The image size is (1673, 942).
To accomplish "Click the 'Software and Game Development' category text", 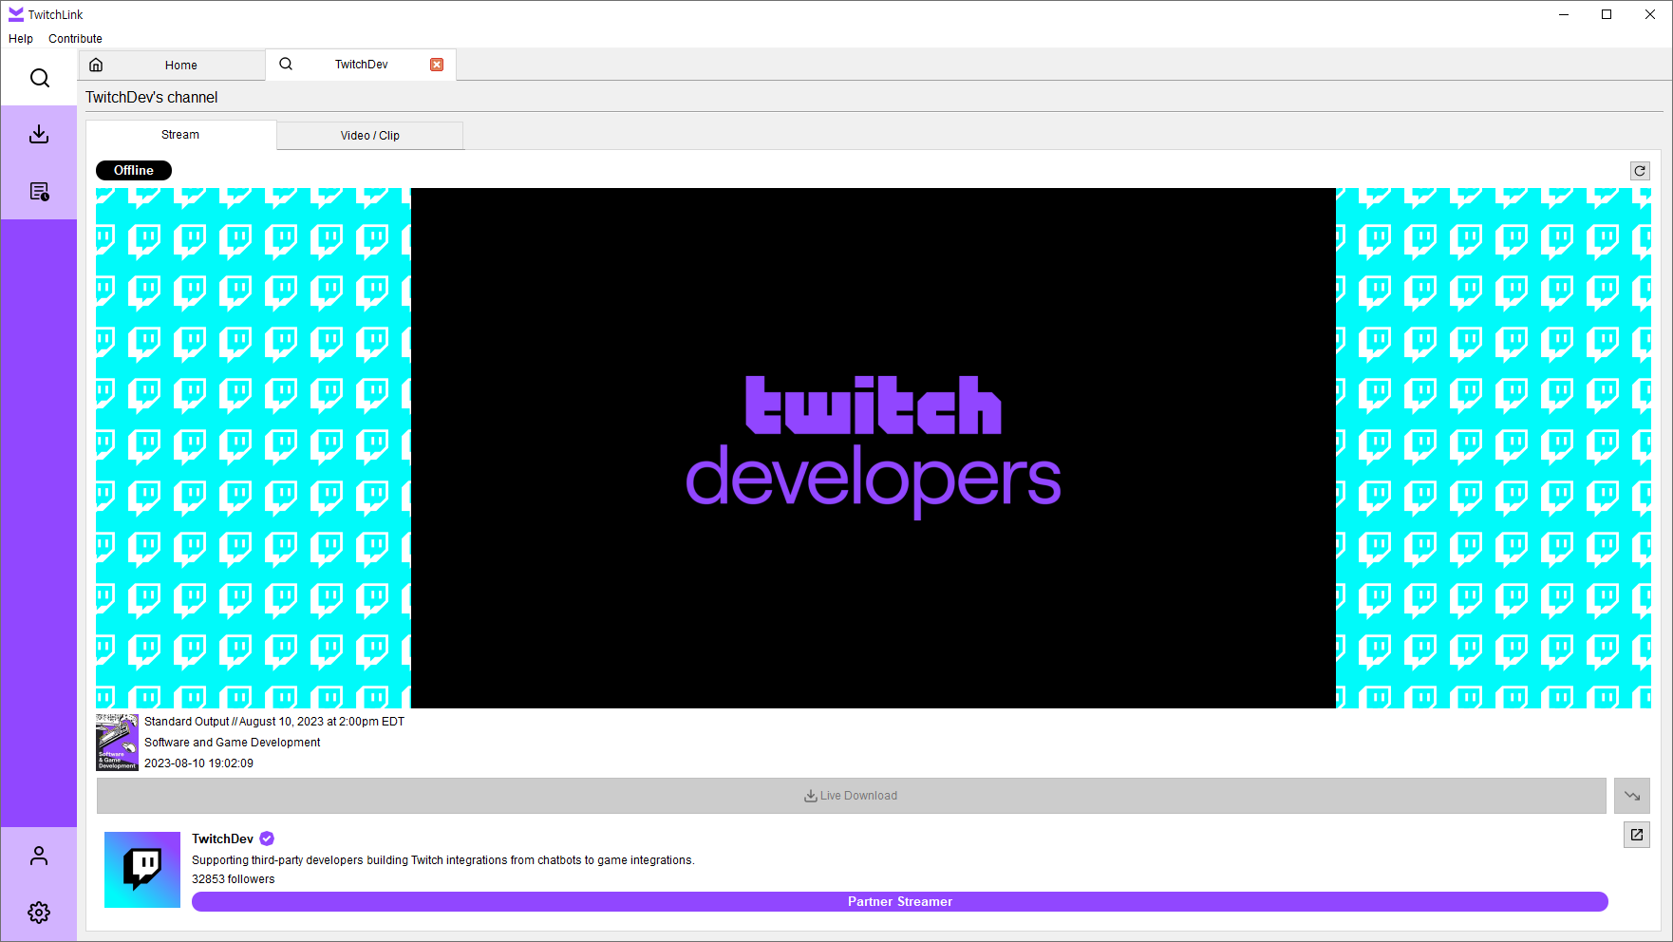I will coord(233,743).
